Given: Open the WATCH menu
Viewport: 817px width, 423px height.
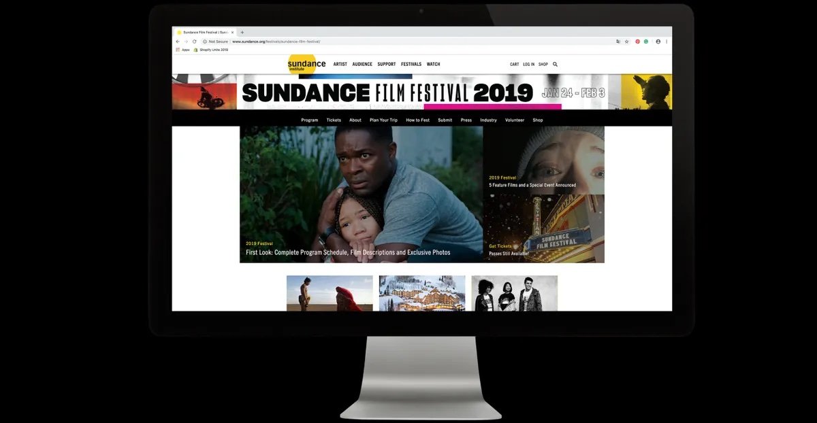Looking at the screenshot, I should 433,65.
